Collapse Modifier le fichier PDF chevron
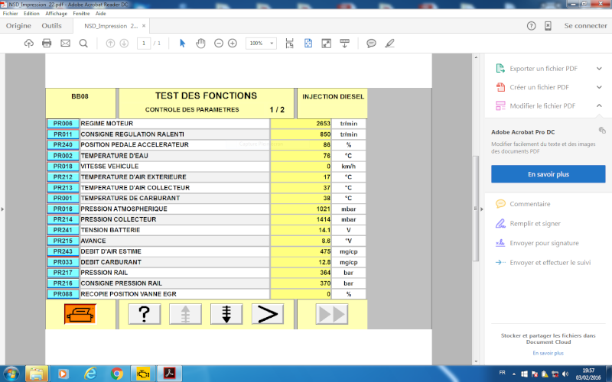Image resolution: width=612 pixels, height=382 pixels. (599, 105)
